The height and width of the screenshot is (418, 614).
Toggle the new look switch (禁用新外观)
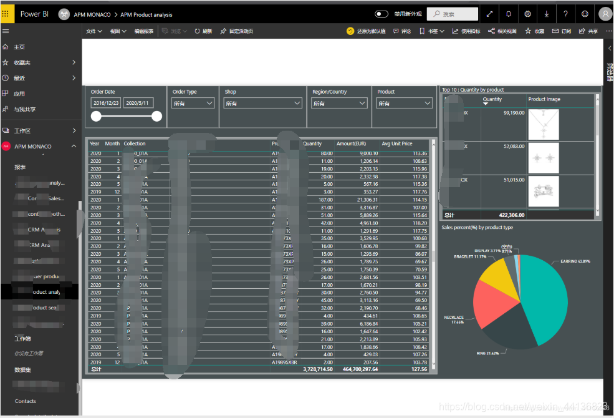[381, 14]
